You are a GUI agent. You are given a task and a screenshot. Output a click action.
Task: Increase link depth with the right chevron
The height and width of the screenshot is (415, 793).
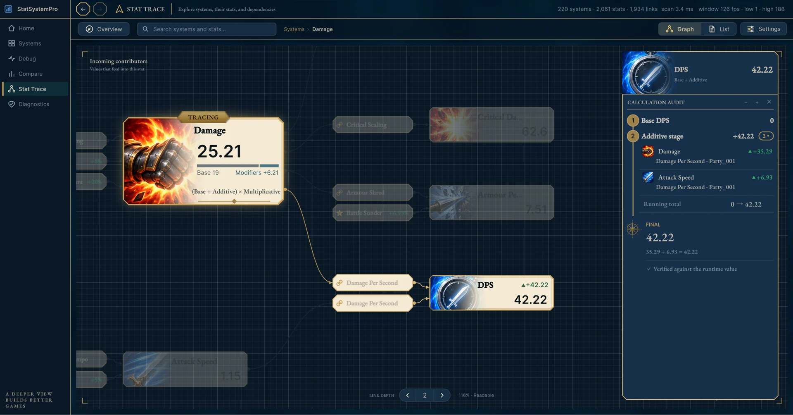click(442, 395)
